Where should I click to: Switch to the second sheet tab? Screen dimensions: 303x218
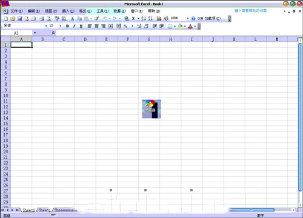click(x=44, y=210)
